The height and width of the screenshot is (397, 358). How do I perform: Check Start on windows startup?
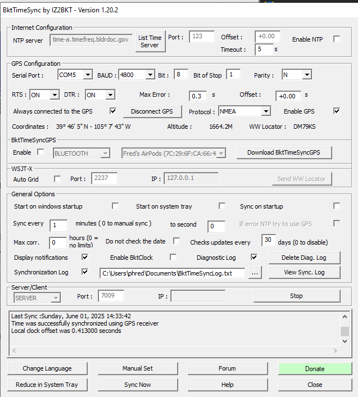pos(115,206)
